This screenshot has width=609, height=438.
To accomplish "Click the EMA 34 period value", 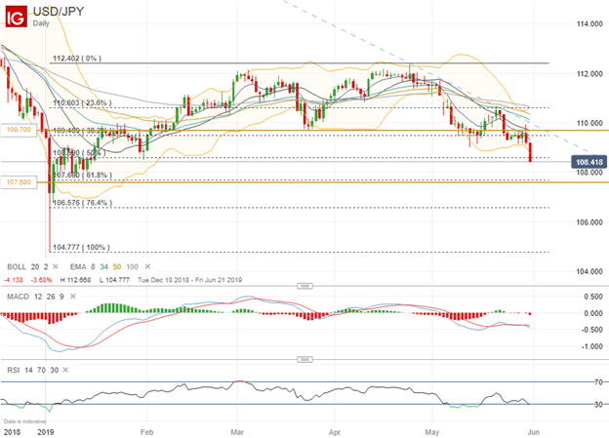I will pos(104,266).
